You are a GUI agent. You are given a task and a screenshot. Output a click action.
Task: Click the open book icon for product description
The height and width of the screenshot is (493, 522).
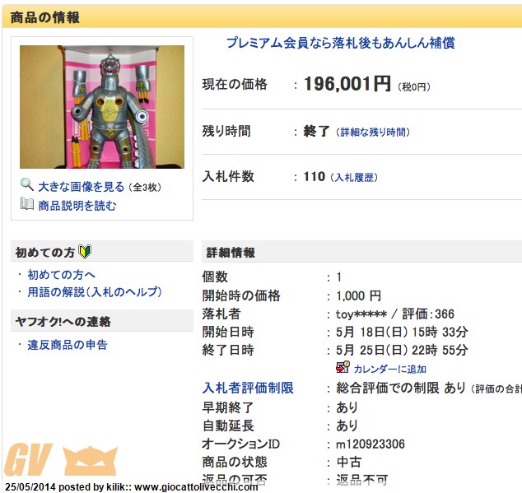[x=27, y=204]
